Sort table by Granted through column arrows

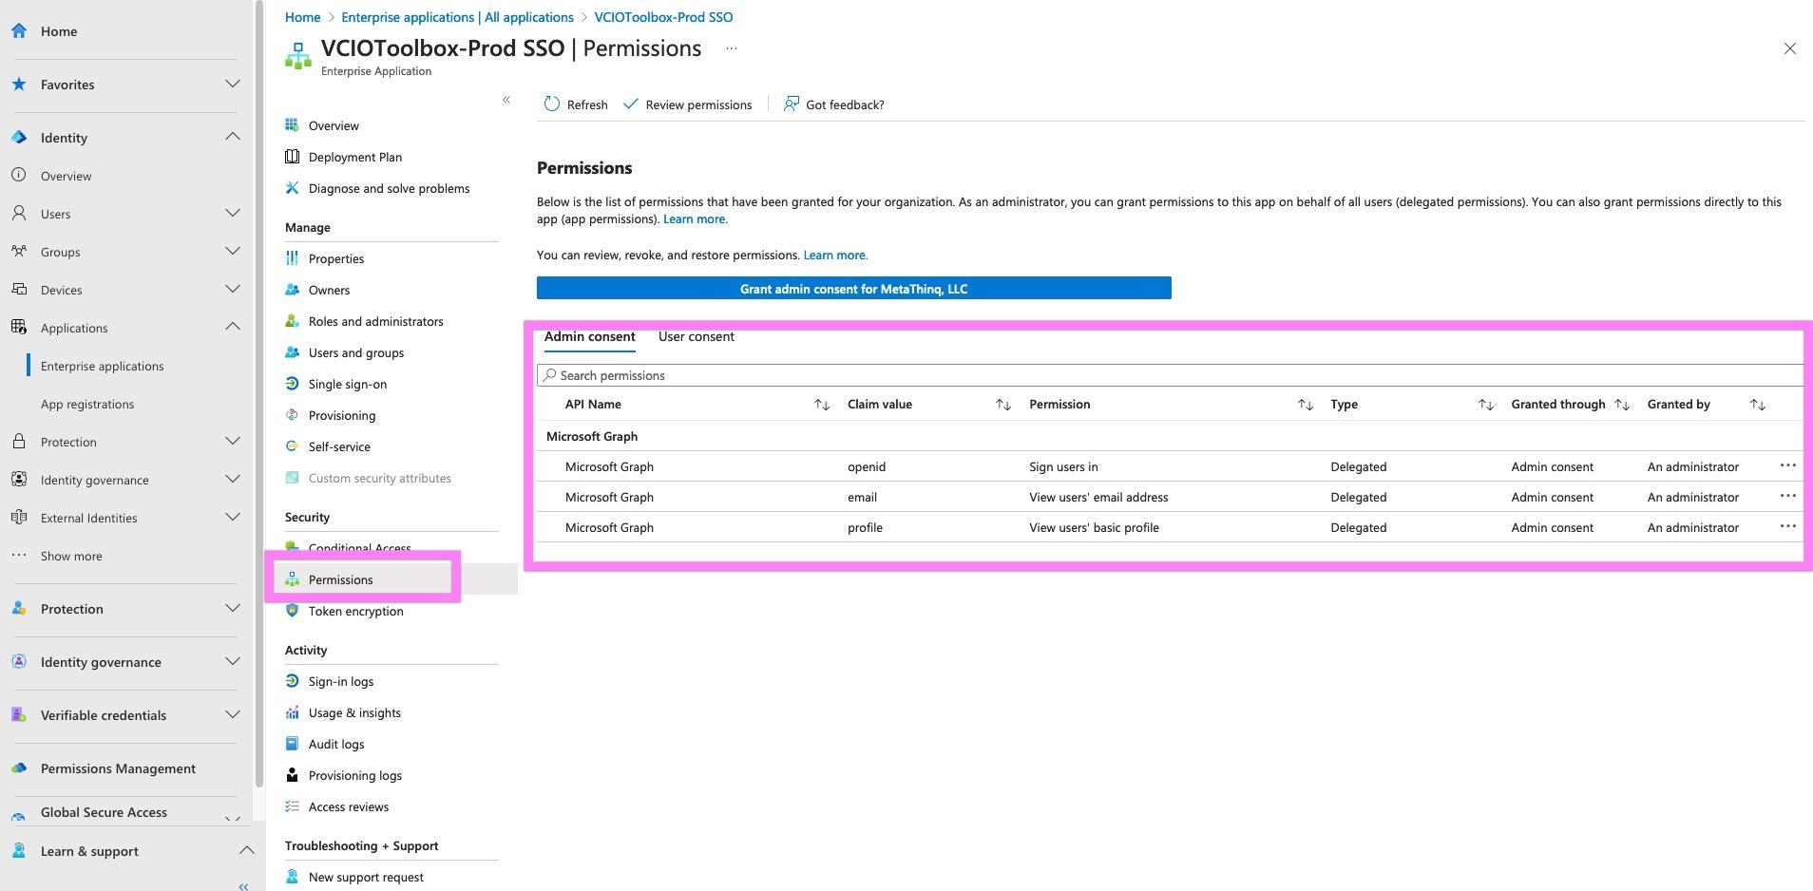pyautogui.click(x=1622, y=405)
